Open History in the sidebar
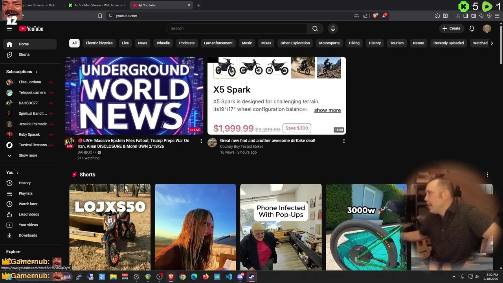Viewport: 503px width, 283px height. [30, 183]
